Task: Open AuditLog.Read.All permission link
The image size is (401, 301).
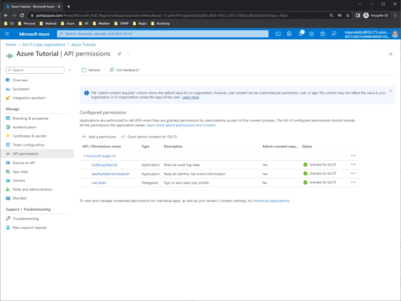Action: 104,165
